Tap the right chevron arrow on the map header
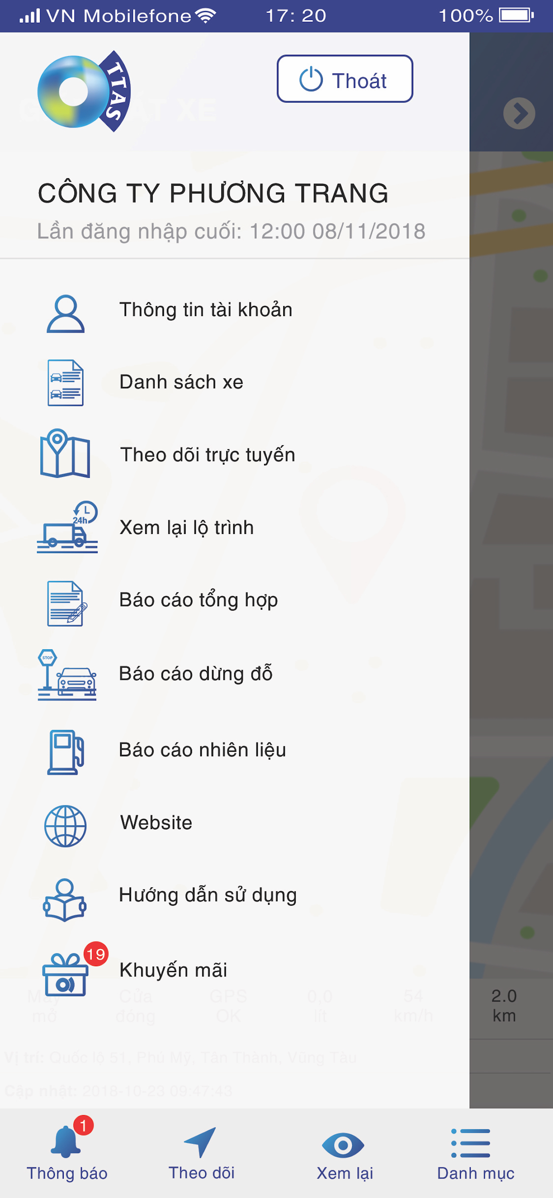This screenshot has height=1198, width=553. [519, 114]
